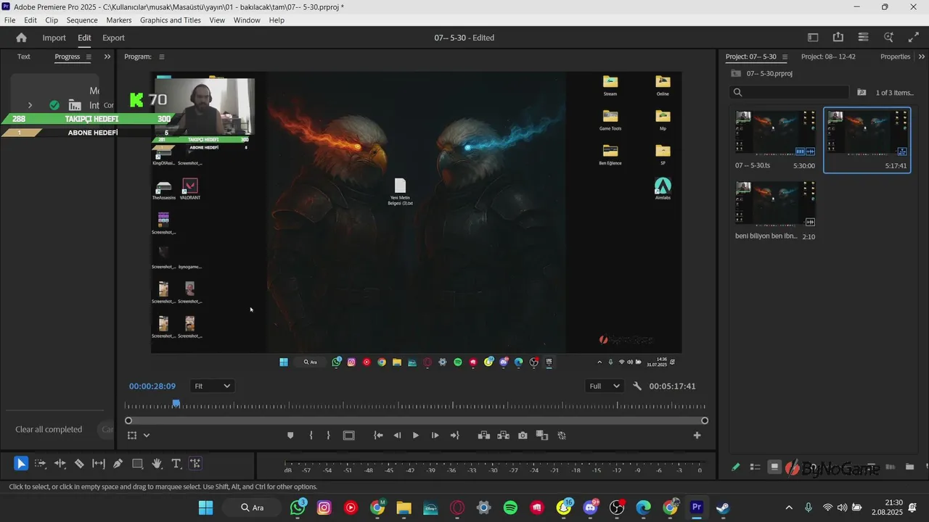Toggle the green pencil write-lock in Project panel
This screenshot has width=929, height=522.
(735, 468)
